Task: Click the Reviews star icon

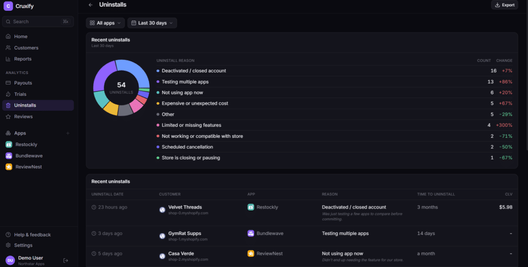Action: pyautogui.click(x=8, y=116)
